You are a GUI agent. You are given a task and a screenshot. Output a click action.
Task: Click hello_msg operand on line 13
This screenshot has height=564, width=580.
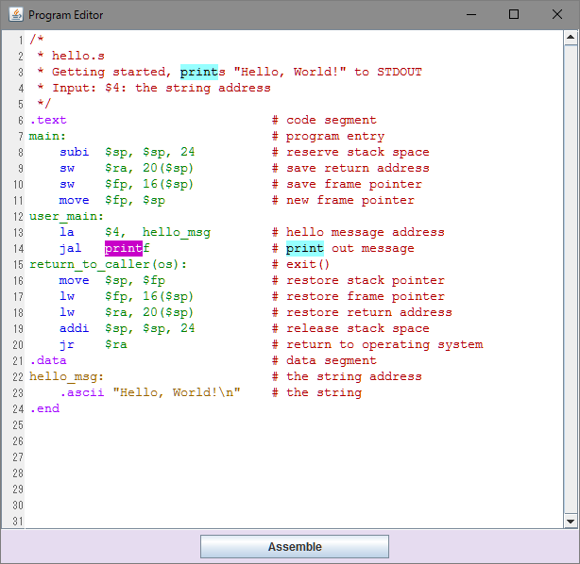[x=177, y=233]
